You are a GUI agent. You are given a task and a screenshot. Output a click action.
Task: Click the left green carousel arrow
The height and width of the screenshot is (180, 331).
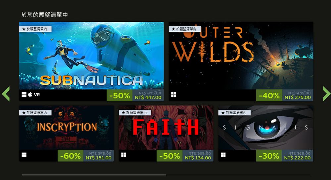pos(6,94)
